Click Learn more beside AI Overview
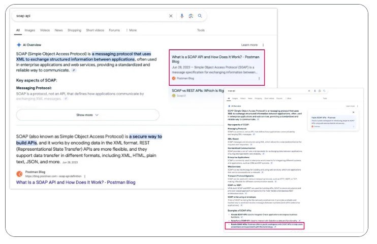The width and height of the screenshot is (377, 244). [249, 45]
